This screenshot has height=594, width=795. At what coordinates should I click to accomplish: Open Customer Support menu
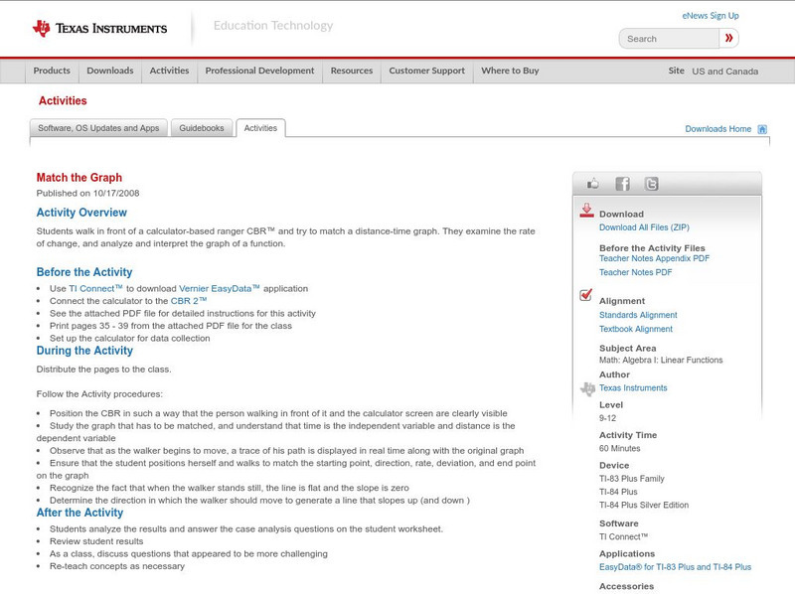pyautogui.click(x=427, y=71)
